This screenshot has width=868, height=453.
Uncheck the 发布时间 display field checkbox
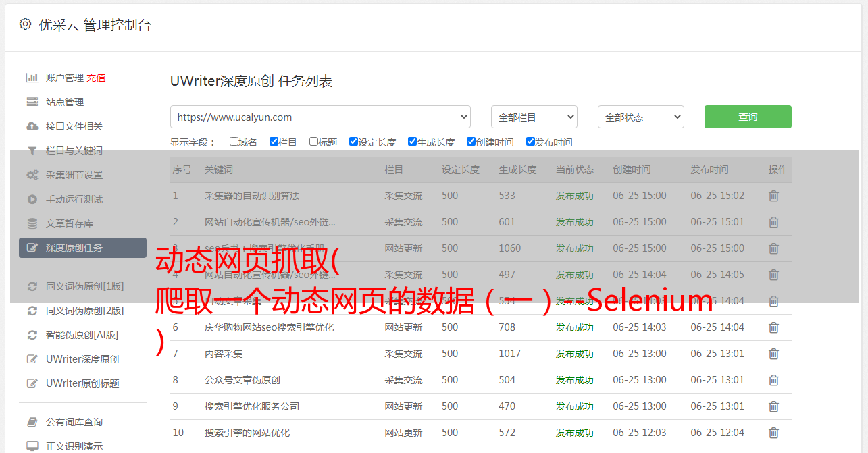coord(530,142)
